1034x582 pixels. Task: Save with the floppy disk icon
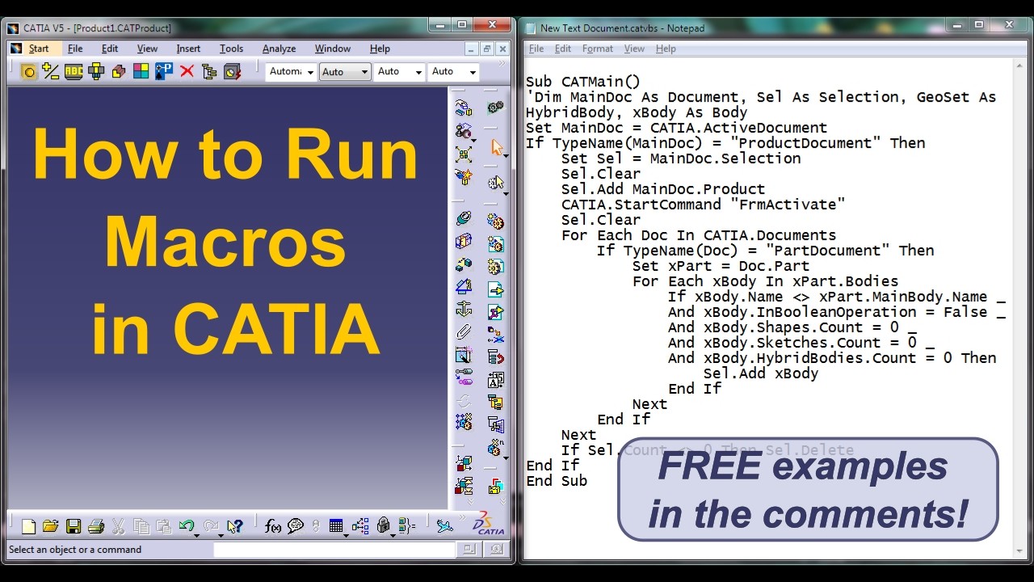[x=73, y=527]
